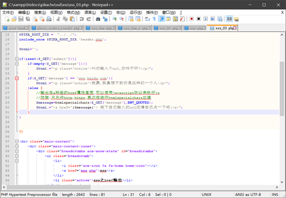Toggle Show All Characters pilcrow icon
Viewport: 286px width, 198px height.
pos(154,19)
